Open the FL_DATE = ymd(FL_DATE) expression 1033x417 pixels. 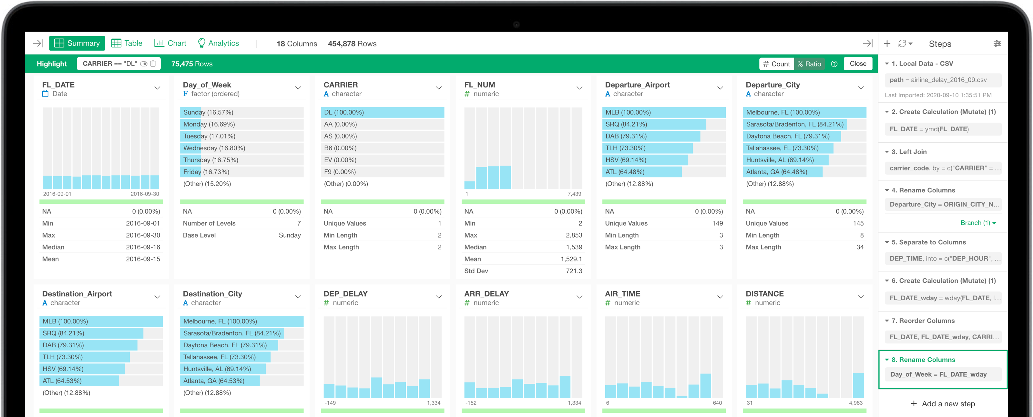coord(943,129)
